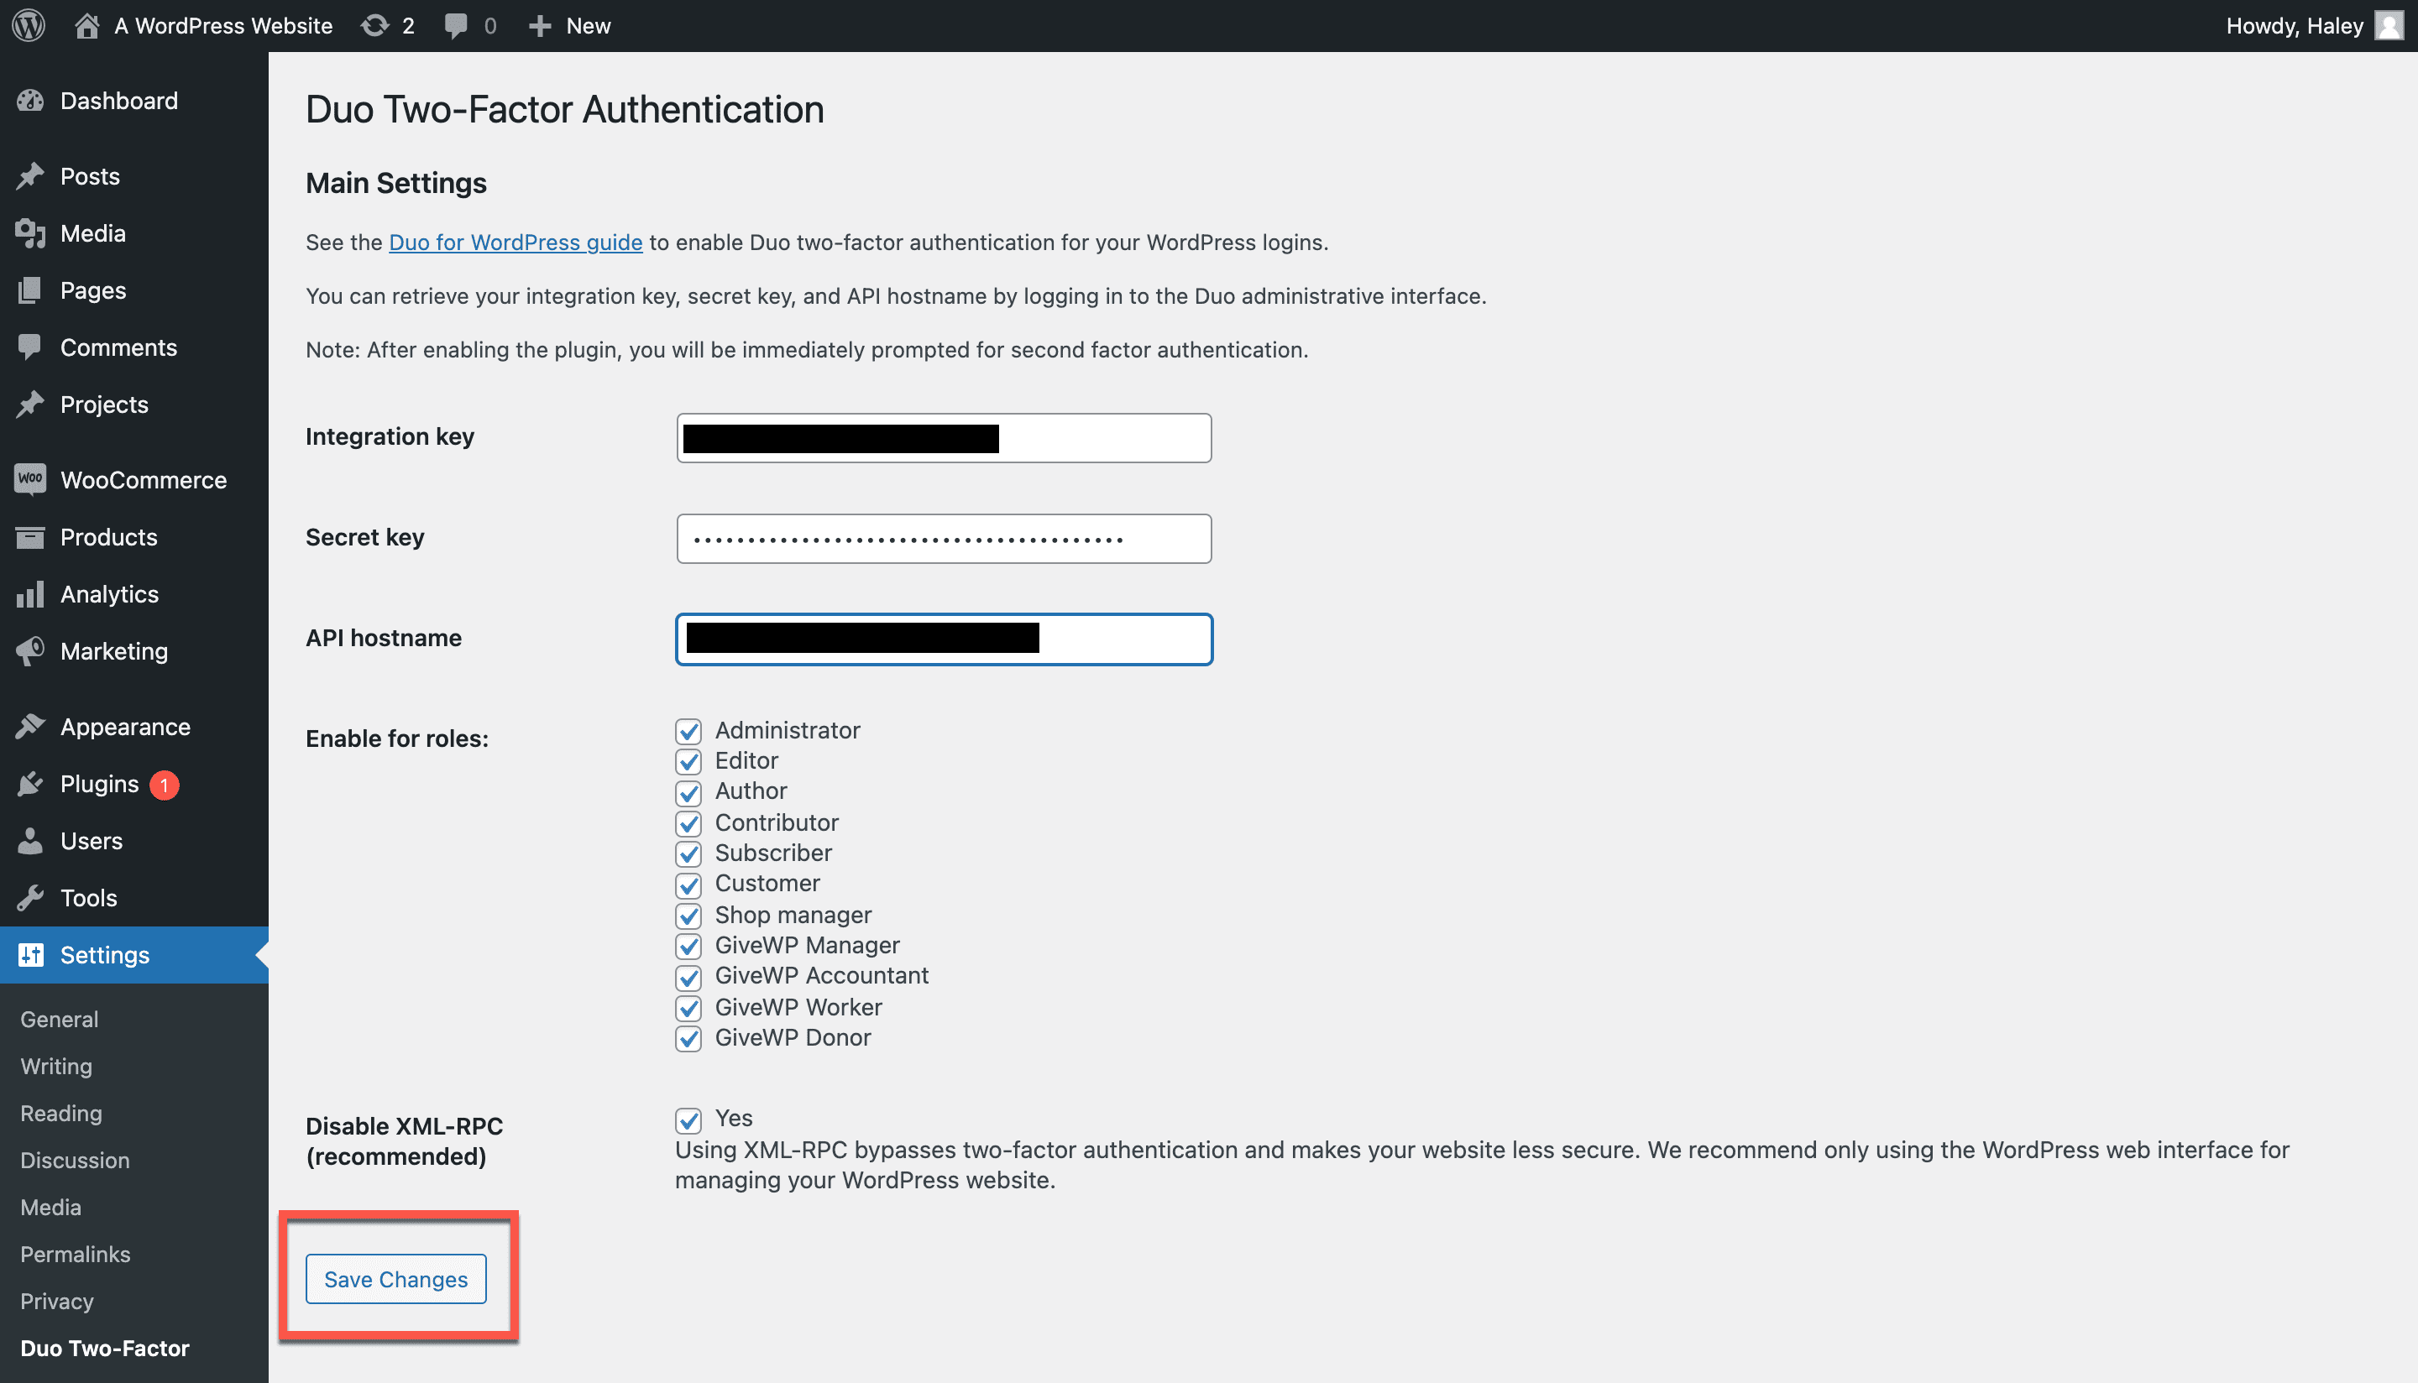Toggle the Subscriber role checkbox

pos(688,853)
